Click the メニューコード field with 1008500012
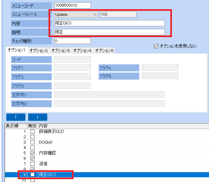This screenshot has width=209, height=182. tap(73, 5)
